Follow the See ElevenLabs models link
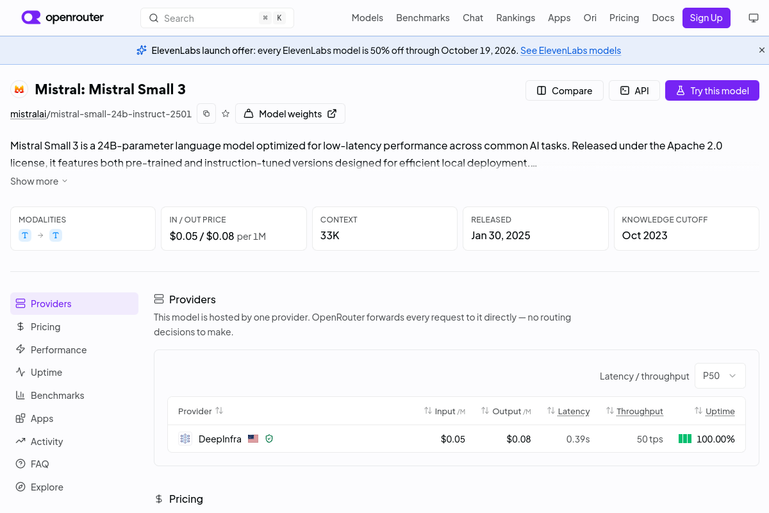This screenshot has height=513, width=769. (x=570, y=50)
